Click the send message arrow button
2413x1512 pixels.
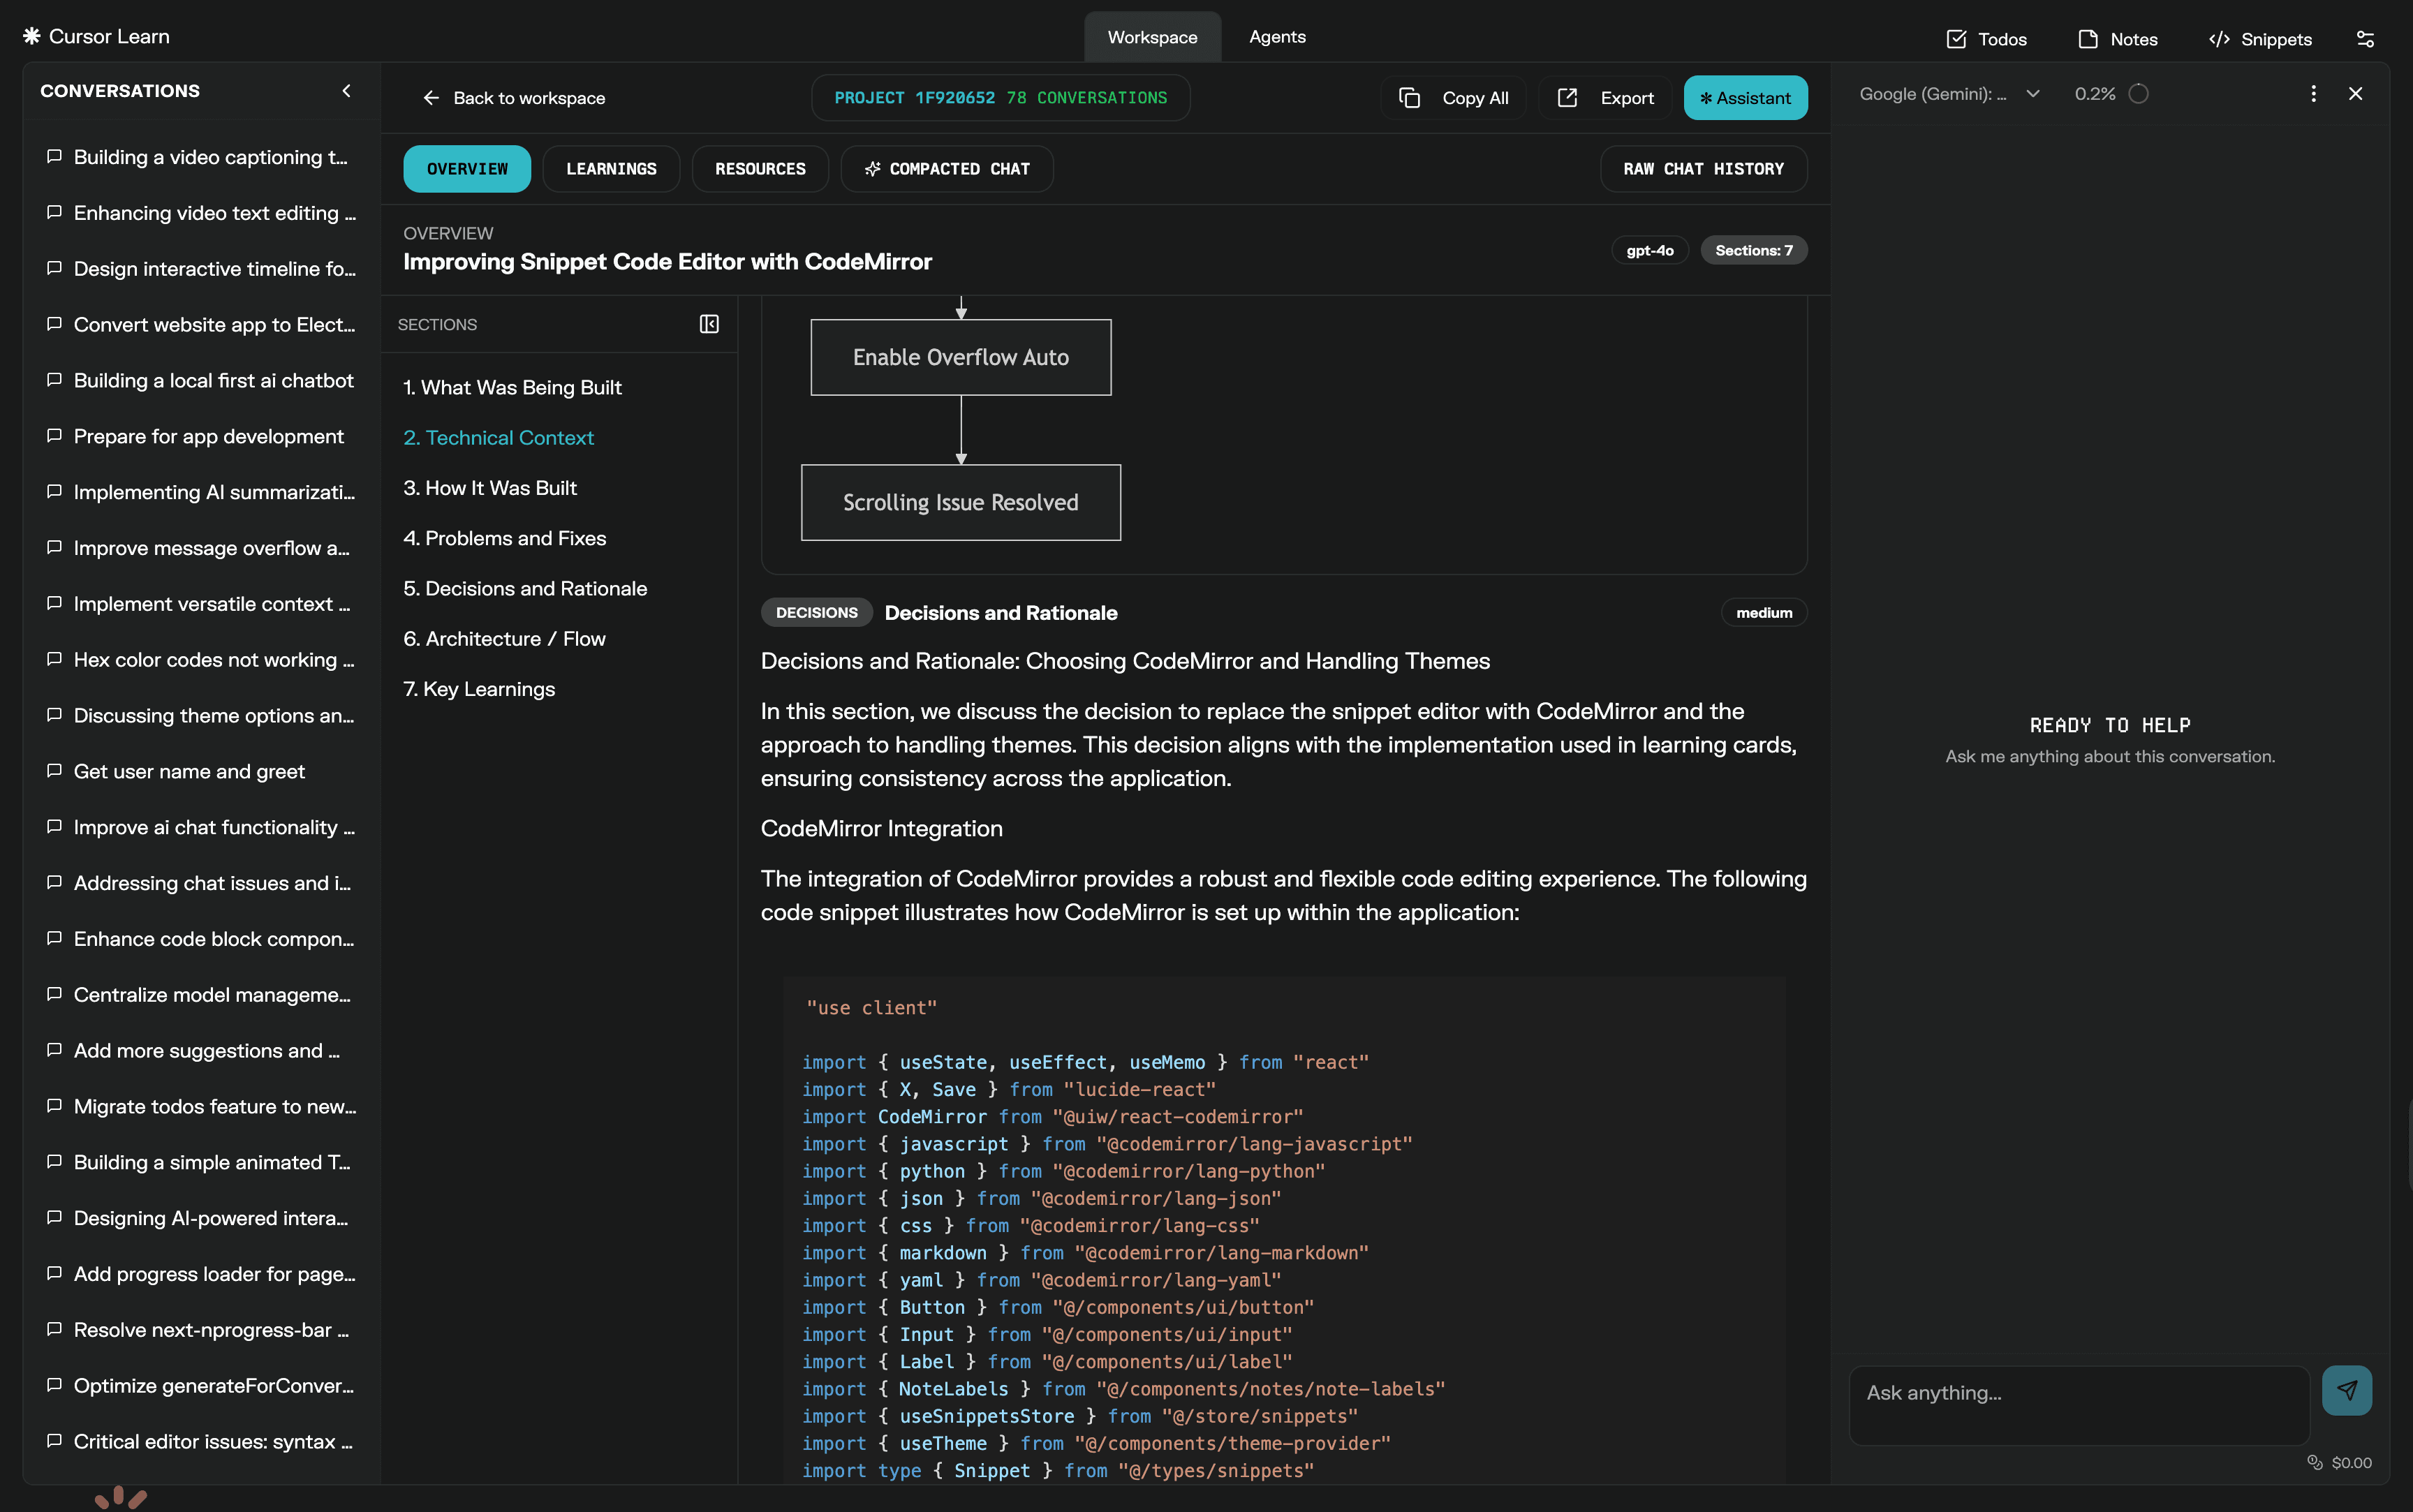click(x=2346, y=1390)
